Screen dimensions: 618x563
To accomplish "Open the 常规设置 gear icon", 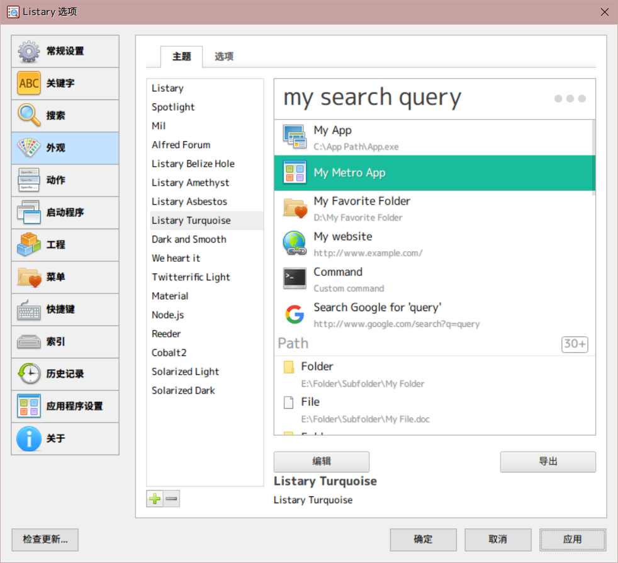I will tap(29, 51).
